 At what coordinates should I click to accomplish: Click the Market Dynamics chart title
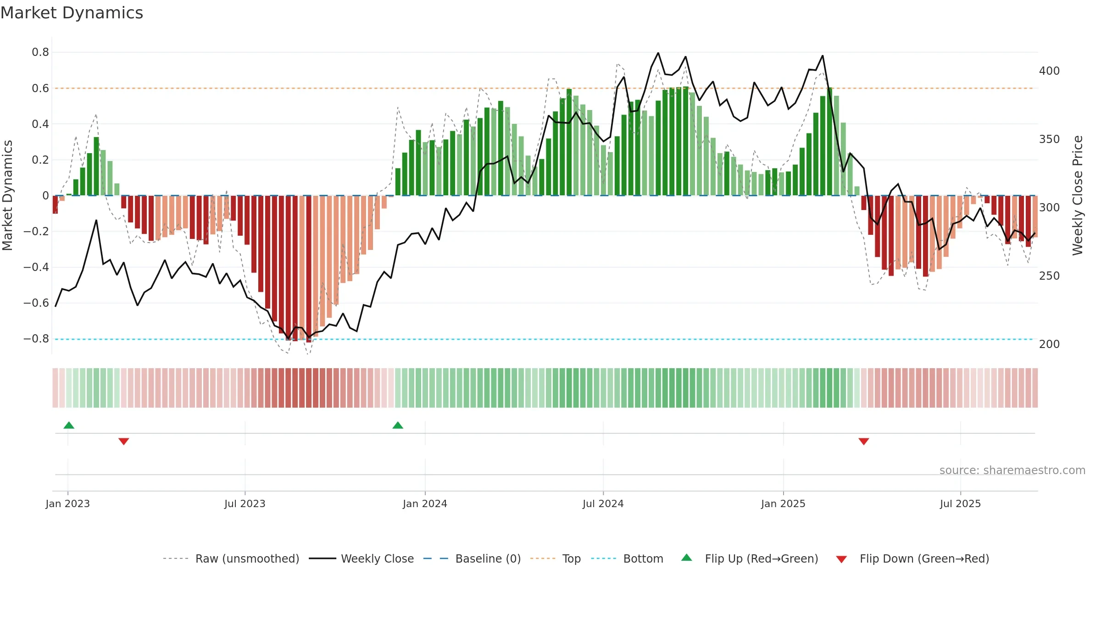click(72, 13)
